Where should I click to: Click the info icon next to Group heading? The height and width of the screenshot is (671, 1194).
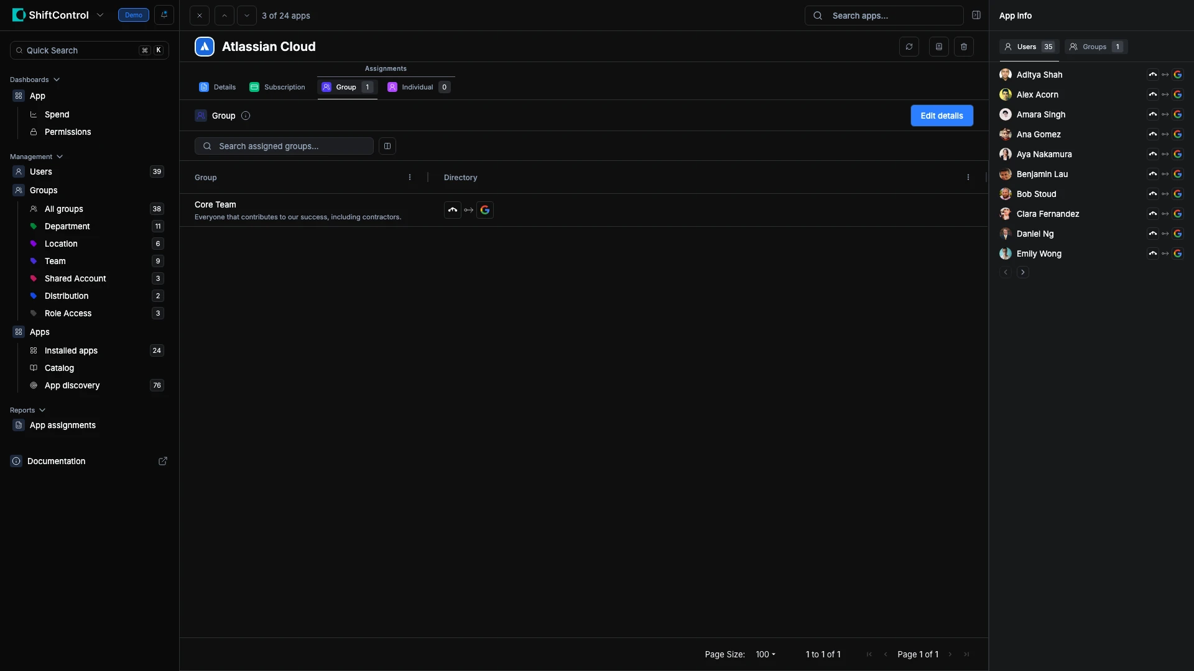[246, 116]
